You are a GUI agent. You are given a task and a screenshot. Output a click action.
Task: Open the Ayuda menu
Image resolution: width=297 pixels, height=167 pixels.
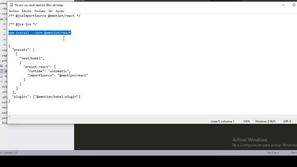(60, 11)
